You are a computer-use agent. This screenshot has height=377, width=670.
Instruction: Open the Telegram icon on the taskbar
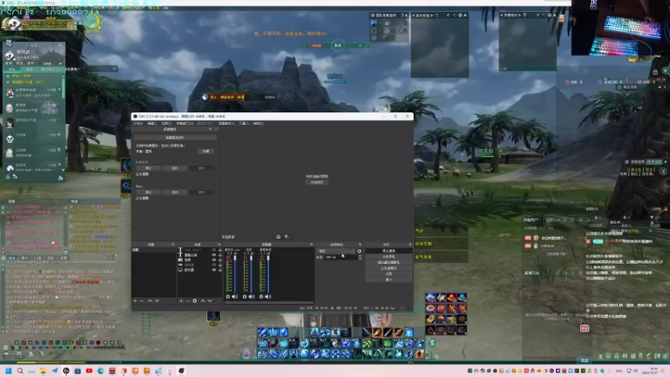click(x=54, y=370)
